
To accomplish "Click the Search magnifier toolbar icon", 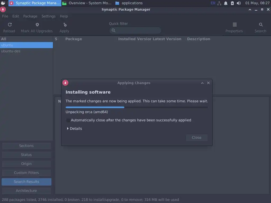I will tap(261, 25).
